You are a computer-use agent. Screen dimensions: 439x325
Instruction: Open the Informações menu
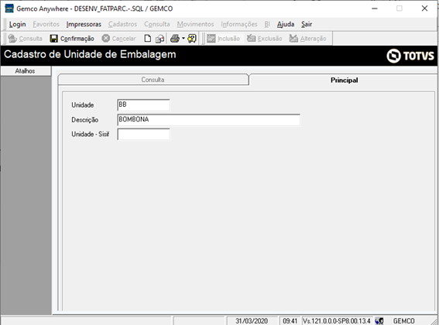[239, 24]
